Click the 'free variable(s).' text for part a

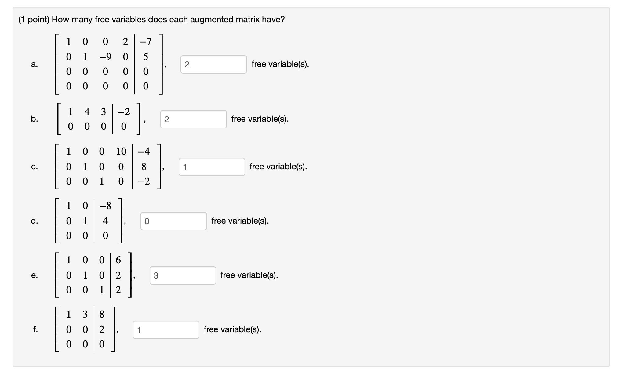pos(280,64)
